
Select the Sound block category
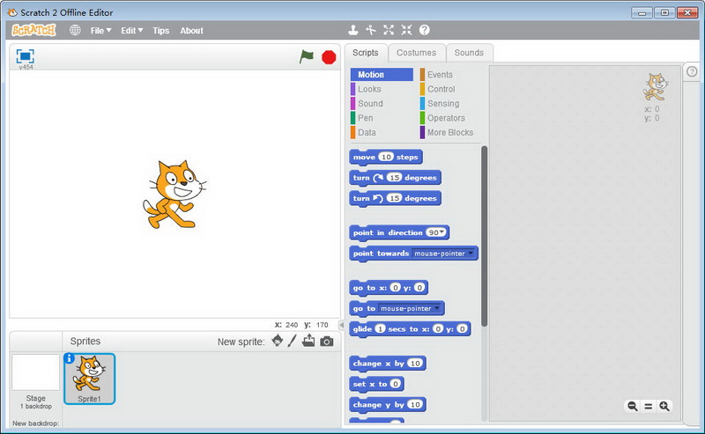[382, 103]
